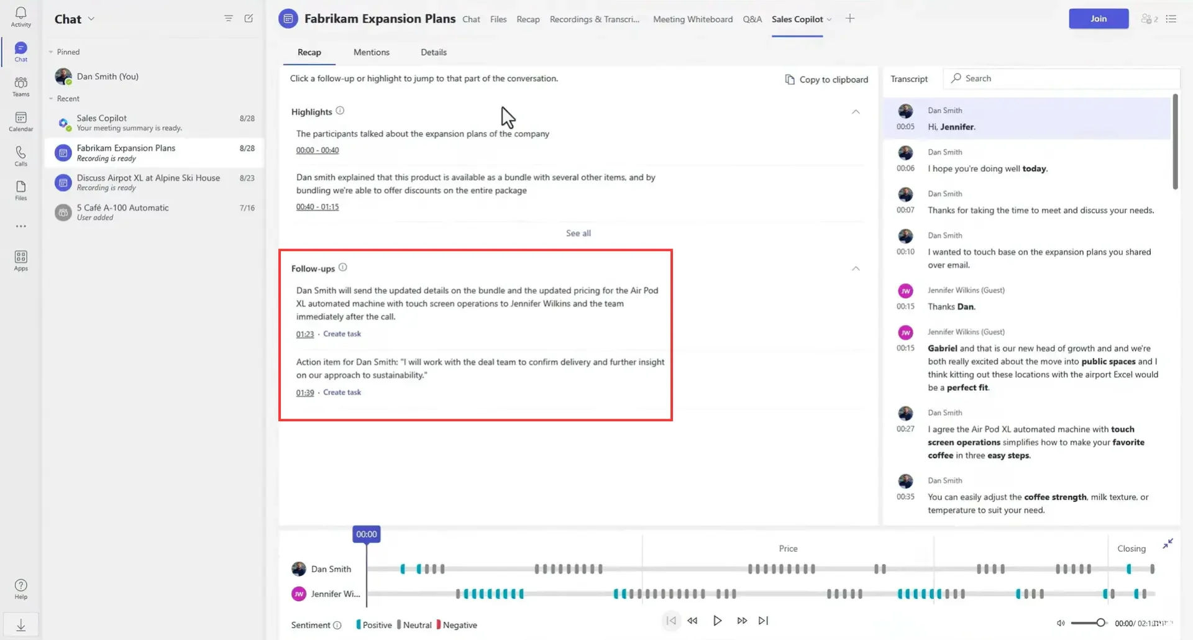Collapse the Follow-ups section
Image resolution: width=1193 pixels, height=640 pixels.
[856, 268]
